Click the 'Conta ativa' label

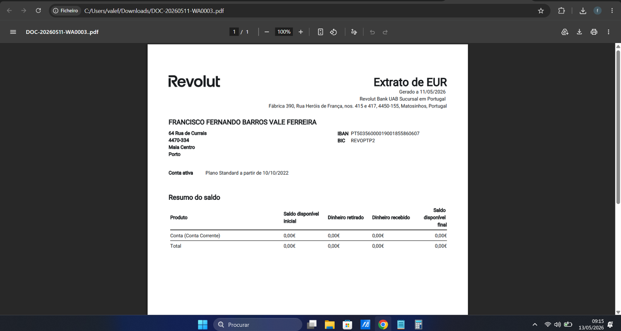(181, 173)
